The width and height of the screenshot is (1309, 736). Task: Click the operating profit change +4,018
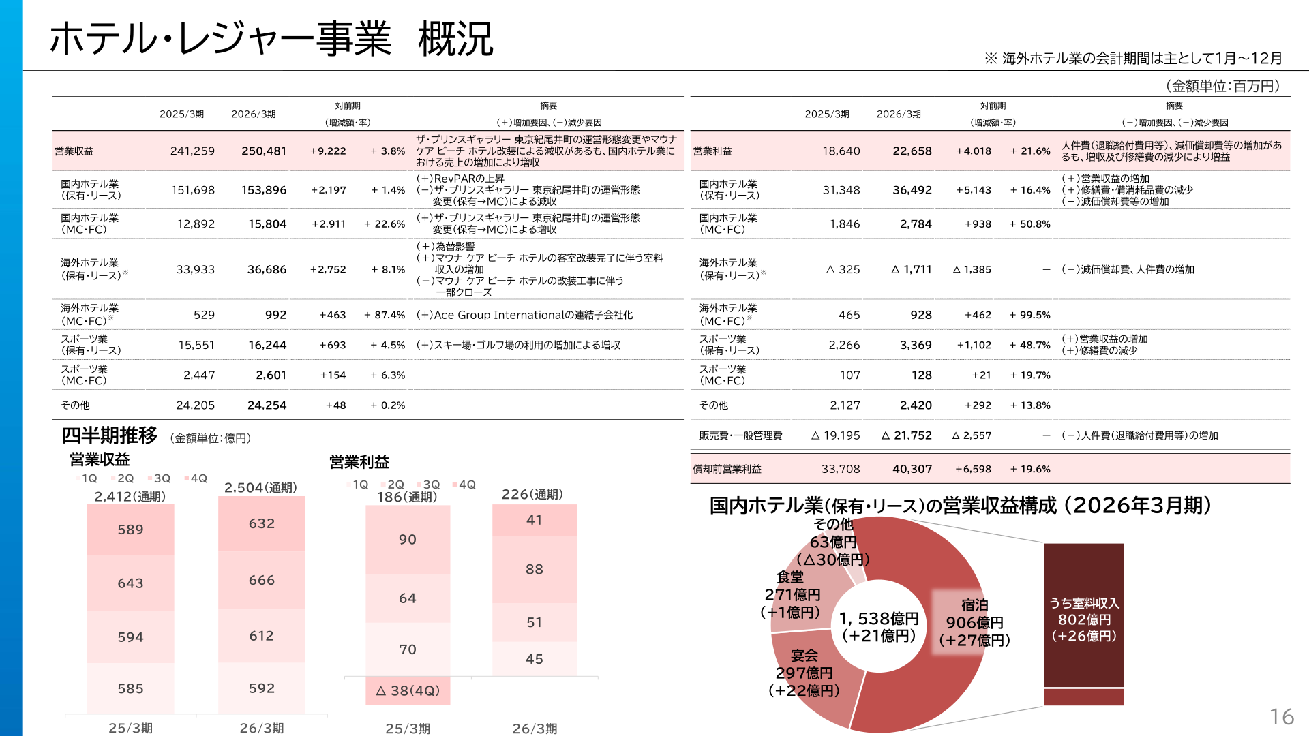pyautogui.click(x=974, y=151)
